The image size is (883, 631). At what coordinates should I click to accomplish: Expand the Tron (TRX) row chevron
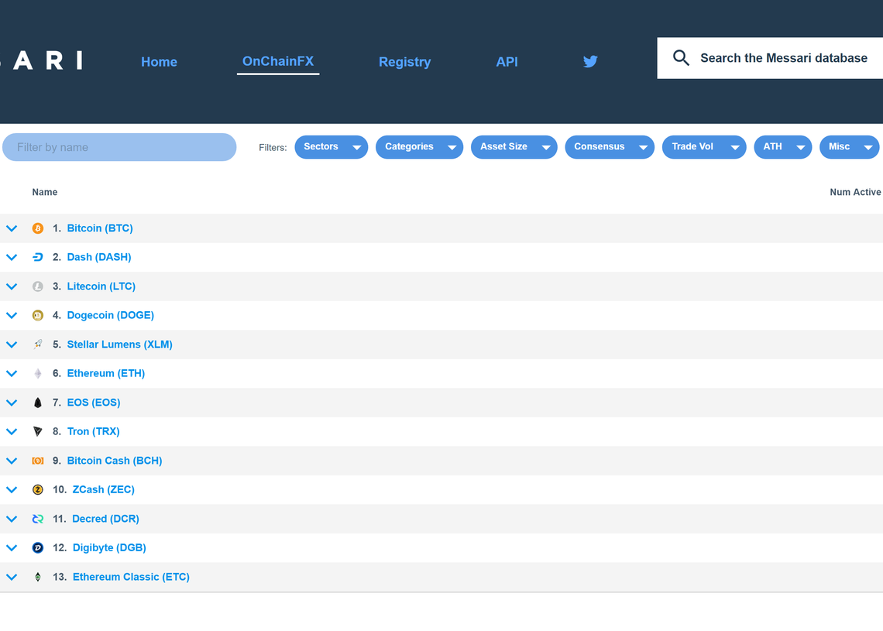12,432
